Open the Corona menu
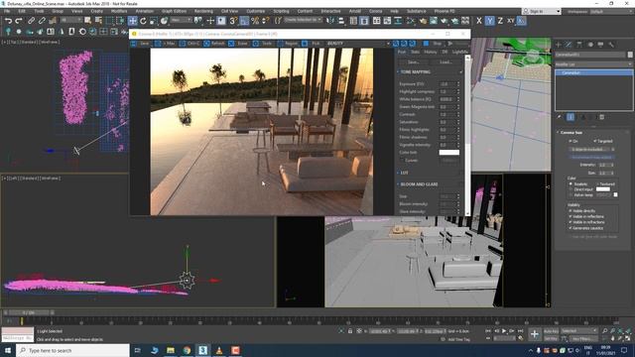Image resolution: width=635 pixels, height=357 pixels. pyautogui.click(x=375, y=11)
